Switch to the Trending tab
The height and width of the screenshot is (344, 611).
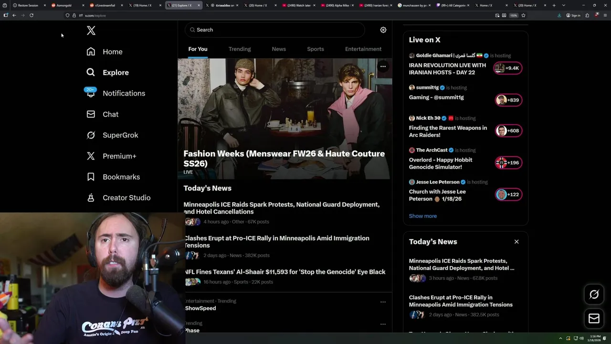tap(240, 49)
